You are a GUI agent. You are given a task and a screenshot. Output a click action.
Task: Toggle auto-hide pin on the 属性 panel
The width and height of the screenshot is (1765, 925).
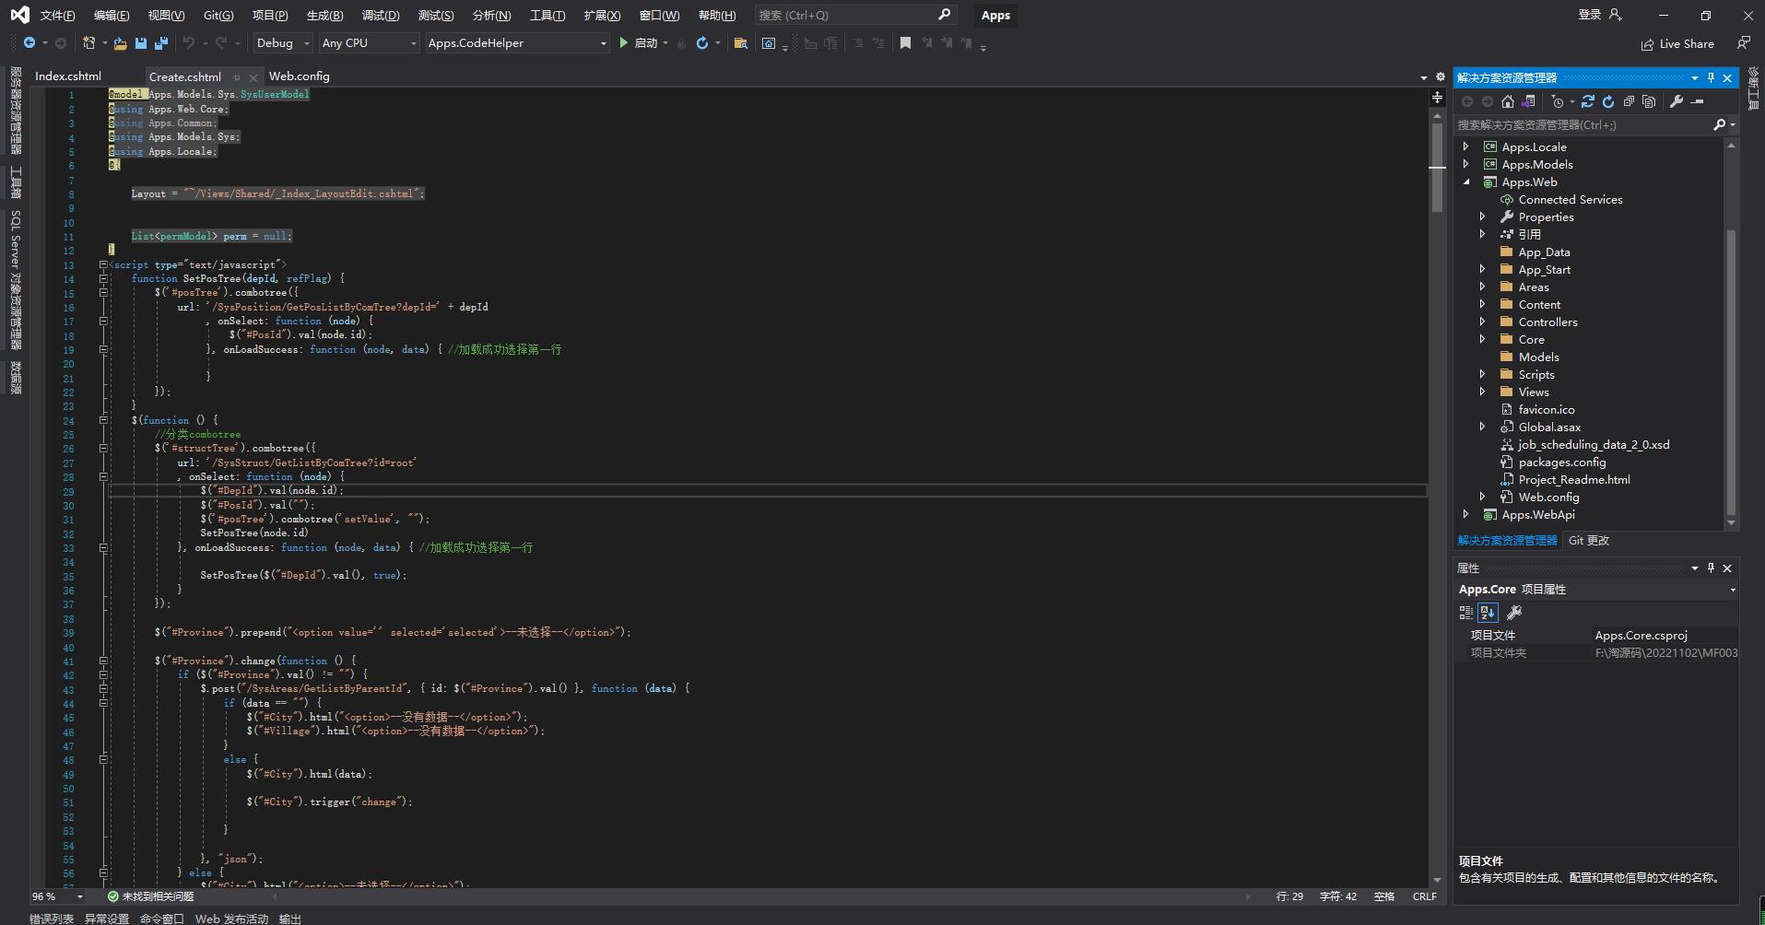[x=1712, y=568]
